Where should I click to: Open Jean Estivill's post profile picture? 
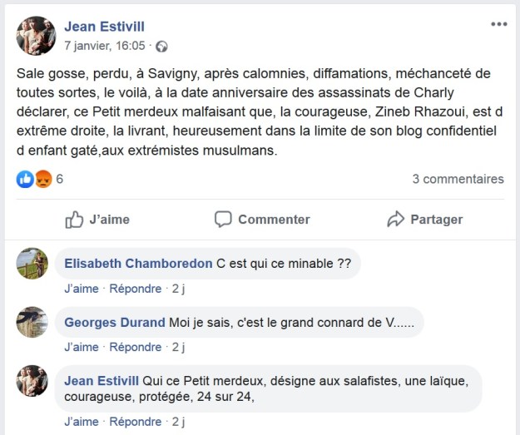[36, 35]
